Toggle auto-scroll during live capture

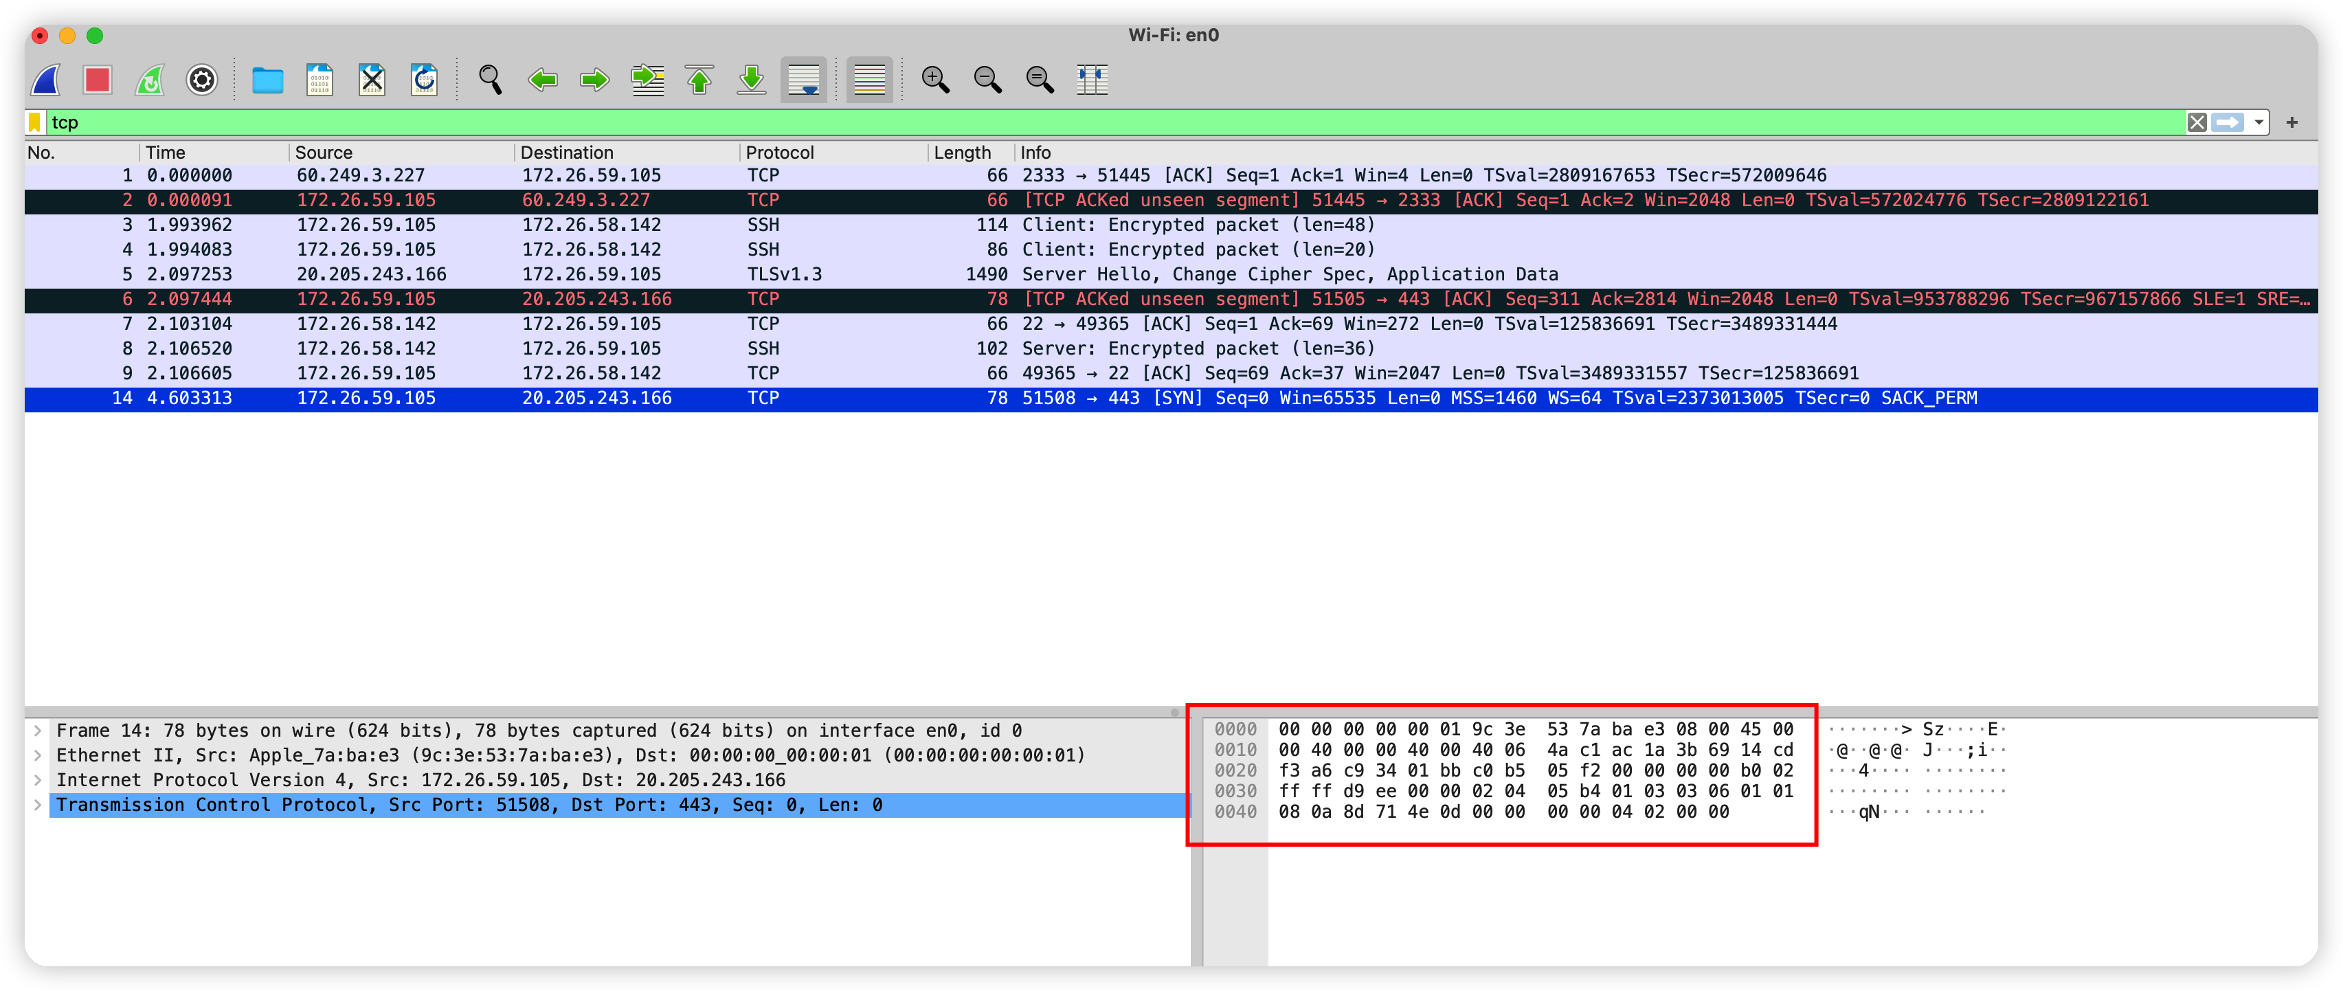(x=804, y=80)
